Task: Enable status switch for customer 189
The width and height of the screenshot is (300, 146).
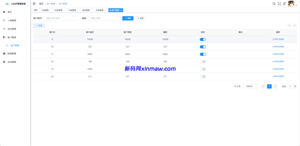Action: click(x=203, y=62)
